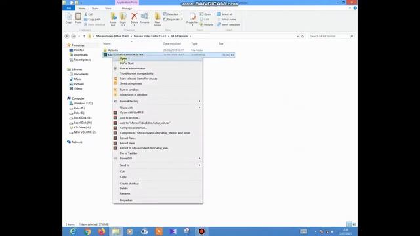Open the ribbon Open dropdown

coord(207,14)
